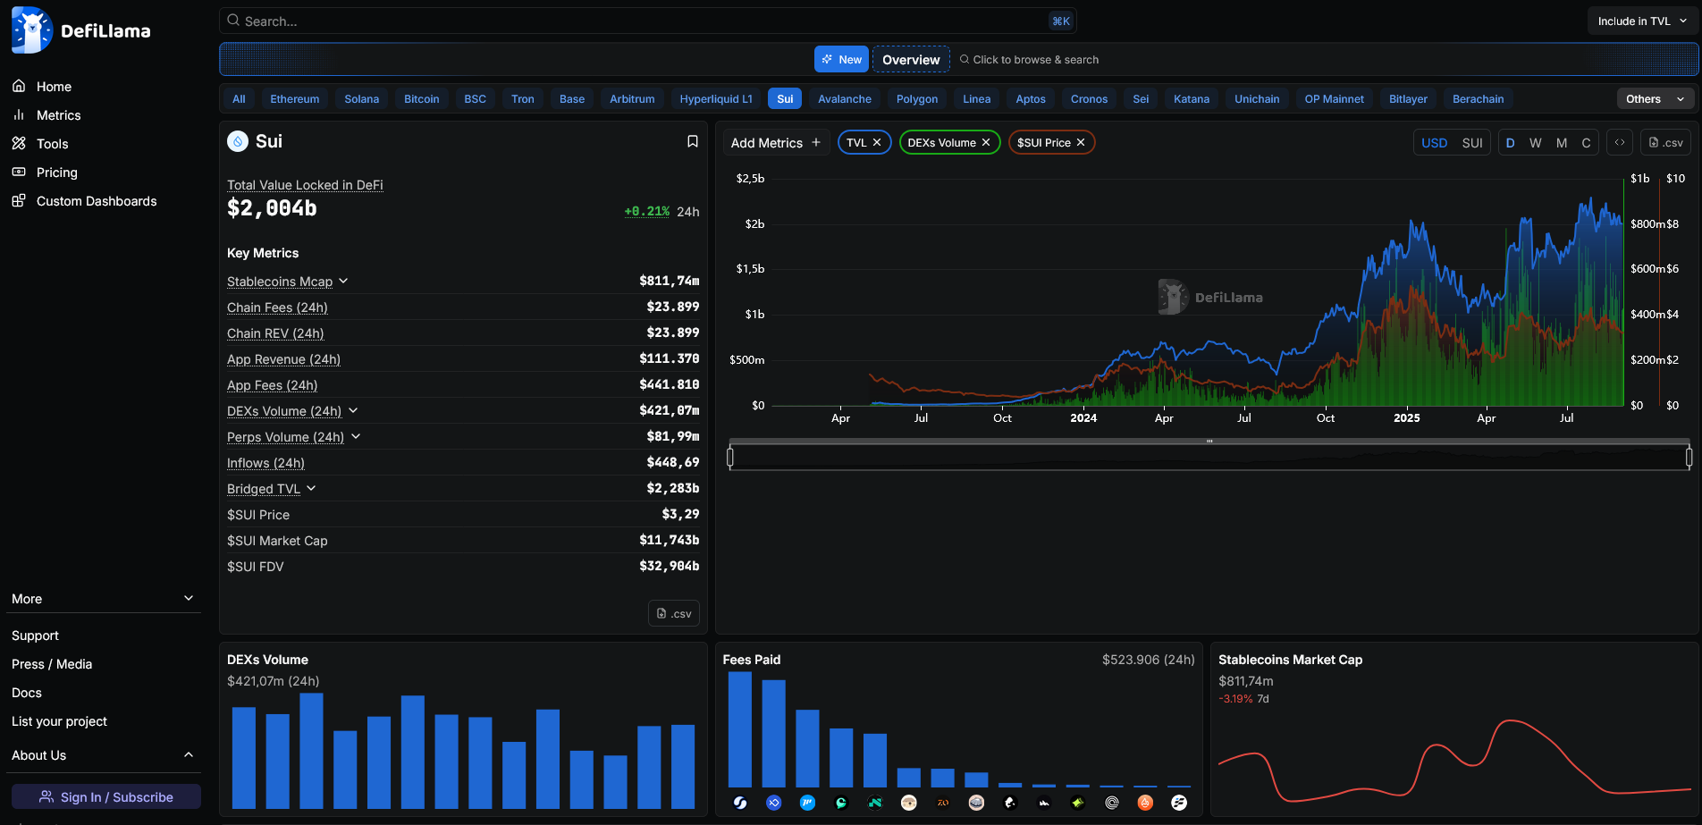The image size is (1702, 825).
Task: Click to browse & search field
Action: pyautogui.click(x=1030, y=60)
